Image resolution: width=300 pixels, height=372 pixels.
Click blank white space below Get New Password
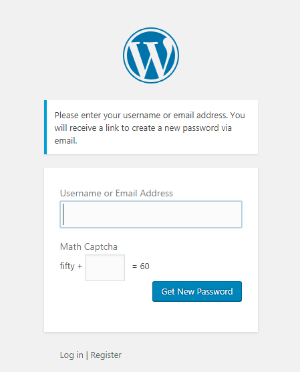pos(151,317)
